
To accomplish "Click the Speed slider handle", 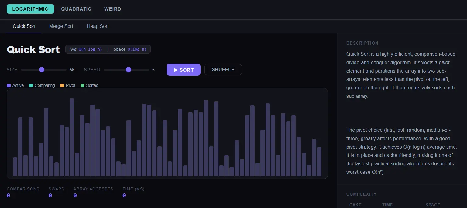I will [129, 70].
